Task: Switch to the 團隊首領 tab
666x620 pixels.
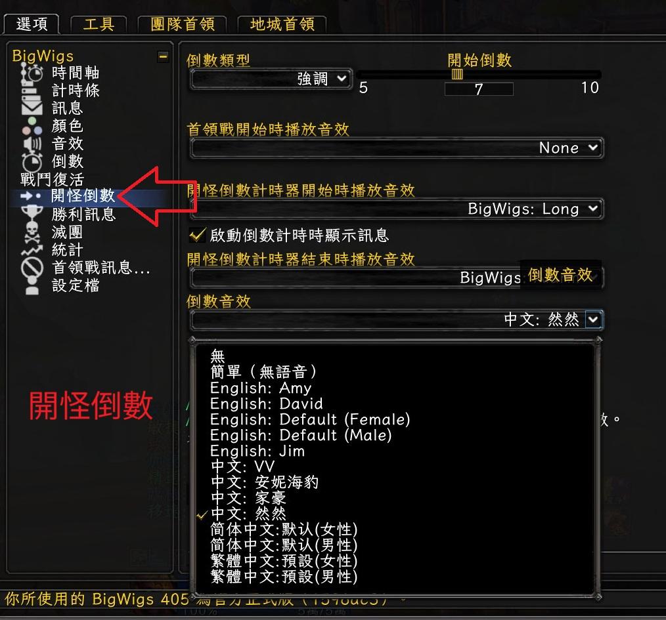Action: pos(182,25)
